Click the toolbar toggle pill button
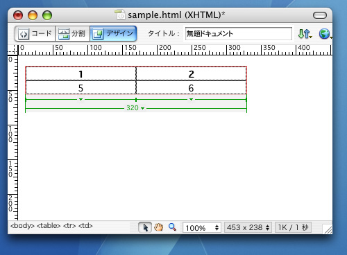347x255 pixels. pos(320,15)
